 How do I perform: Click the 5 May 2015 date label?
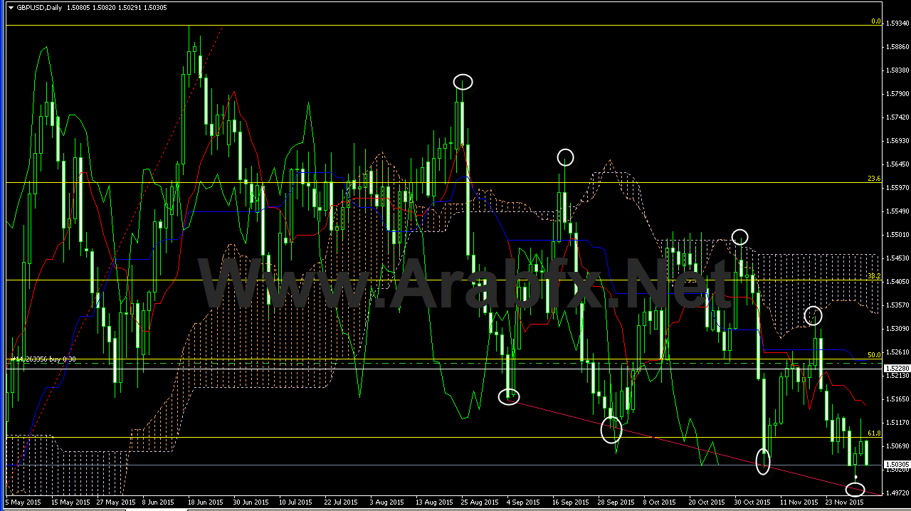click(x=22, y=502)
